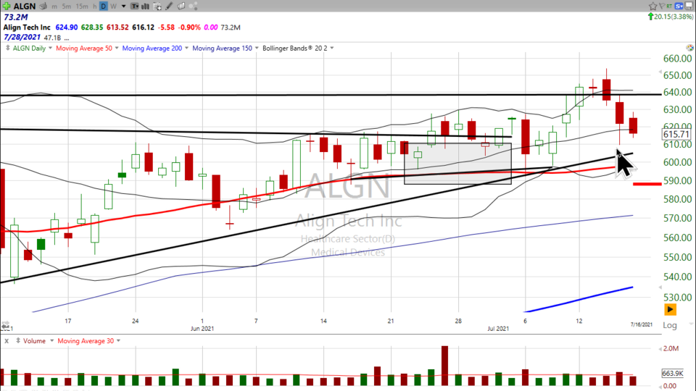Click the ALGN ticker symbol field

[25, 7]
